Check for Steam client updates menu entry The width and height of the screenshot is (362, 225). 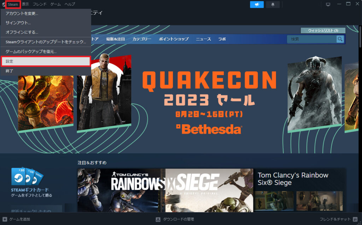46,42
